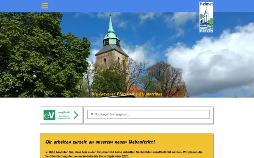Click the caption 'Die Grevener Pfarrkirche St. Martinus'

tap(127, 94)
